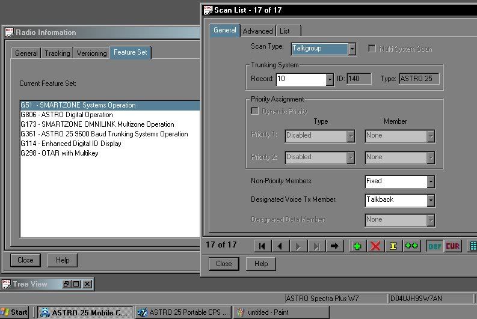The width and height of the screenshot is (477, 319).
Task: Delete record with red X icon
Action: (375, 246)
